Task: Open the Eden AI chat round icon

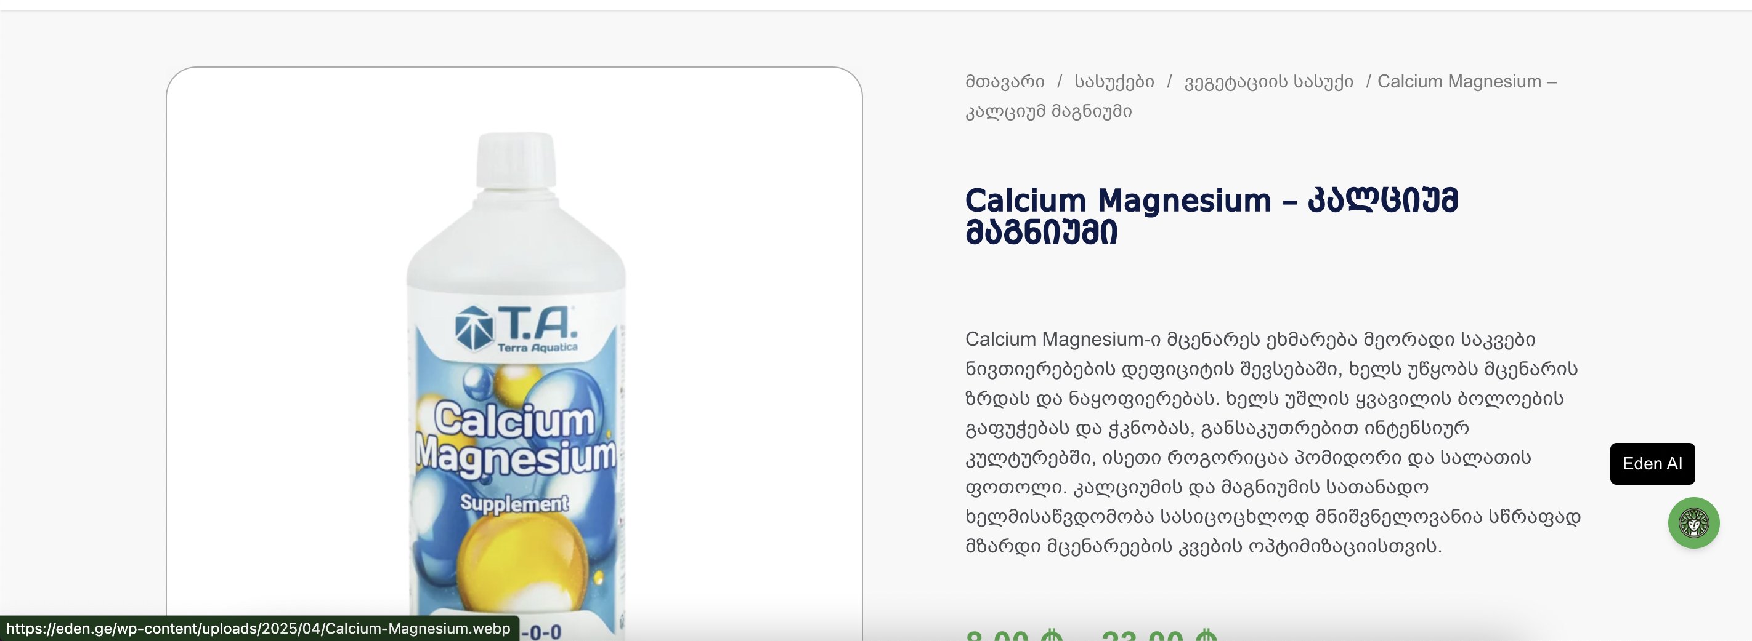Action: (x=1693, y=522)
